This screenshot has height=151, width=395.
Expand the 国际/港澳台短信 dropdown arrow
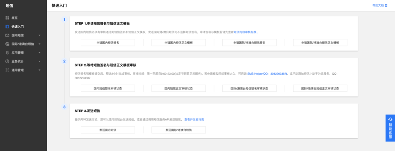tap(39, 44)
